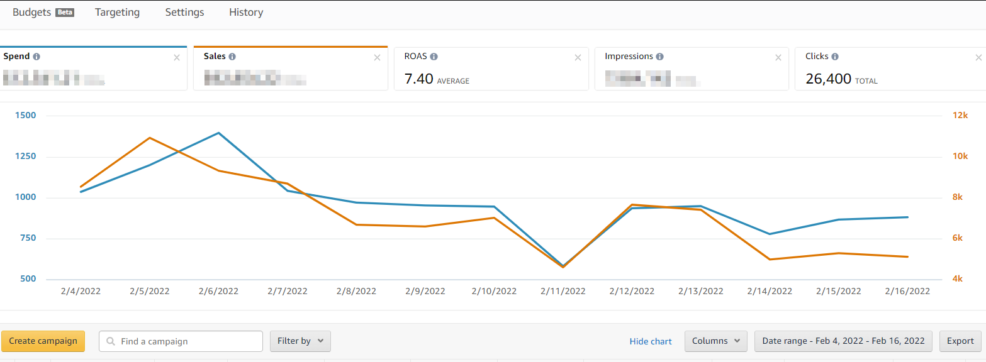Remove the Spend metric card
The width and height of the screenshot is (986, 362).
[x=177, y=58]
